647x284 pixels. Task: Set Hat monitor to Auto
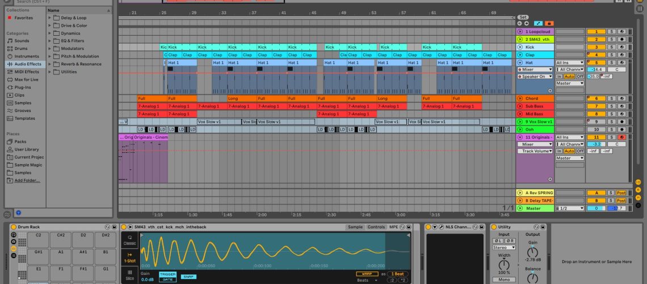click(569, 76)
